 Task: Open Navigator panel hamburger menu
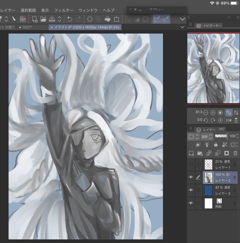pyautogui.click(x=190, y=24)
